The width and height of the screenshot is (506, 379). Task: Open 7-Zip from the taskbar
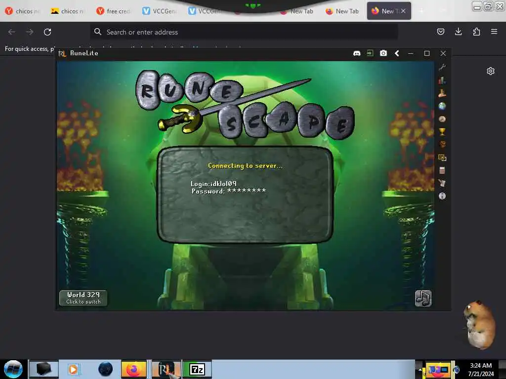tap(197, 369)
